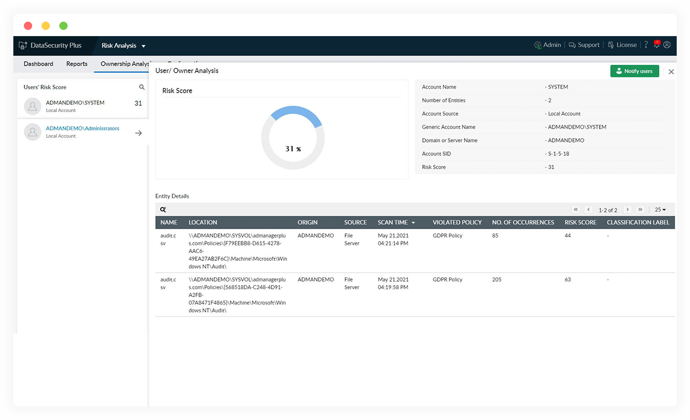Click the help question mark icon
The width and height of the screenshot is (690, 420).
(x=646, y=45)
